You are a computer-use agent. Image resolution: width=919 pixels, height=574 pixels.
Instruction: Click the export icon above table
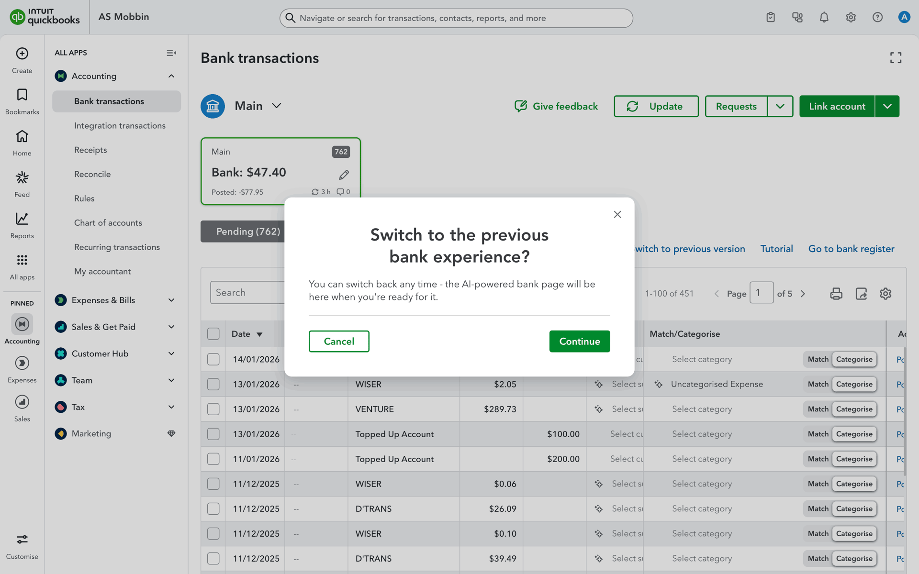[x=861, y=294]
